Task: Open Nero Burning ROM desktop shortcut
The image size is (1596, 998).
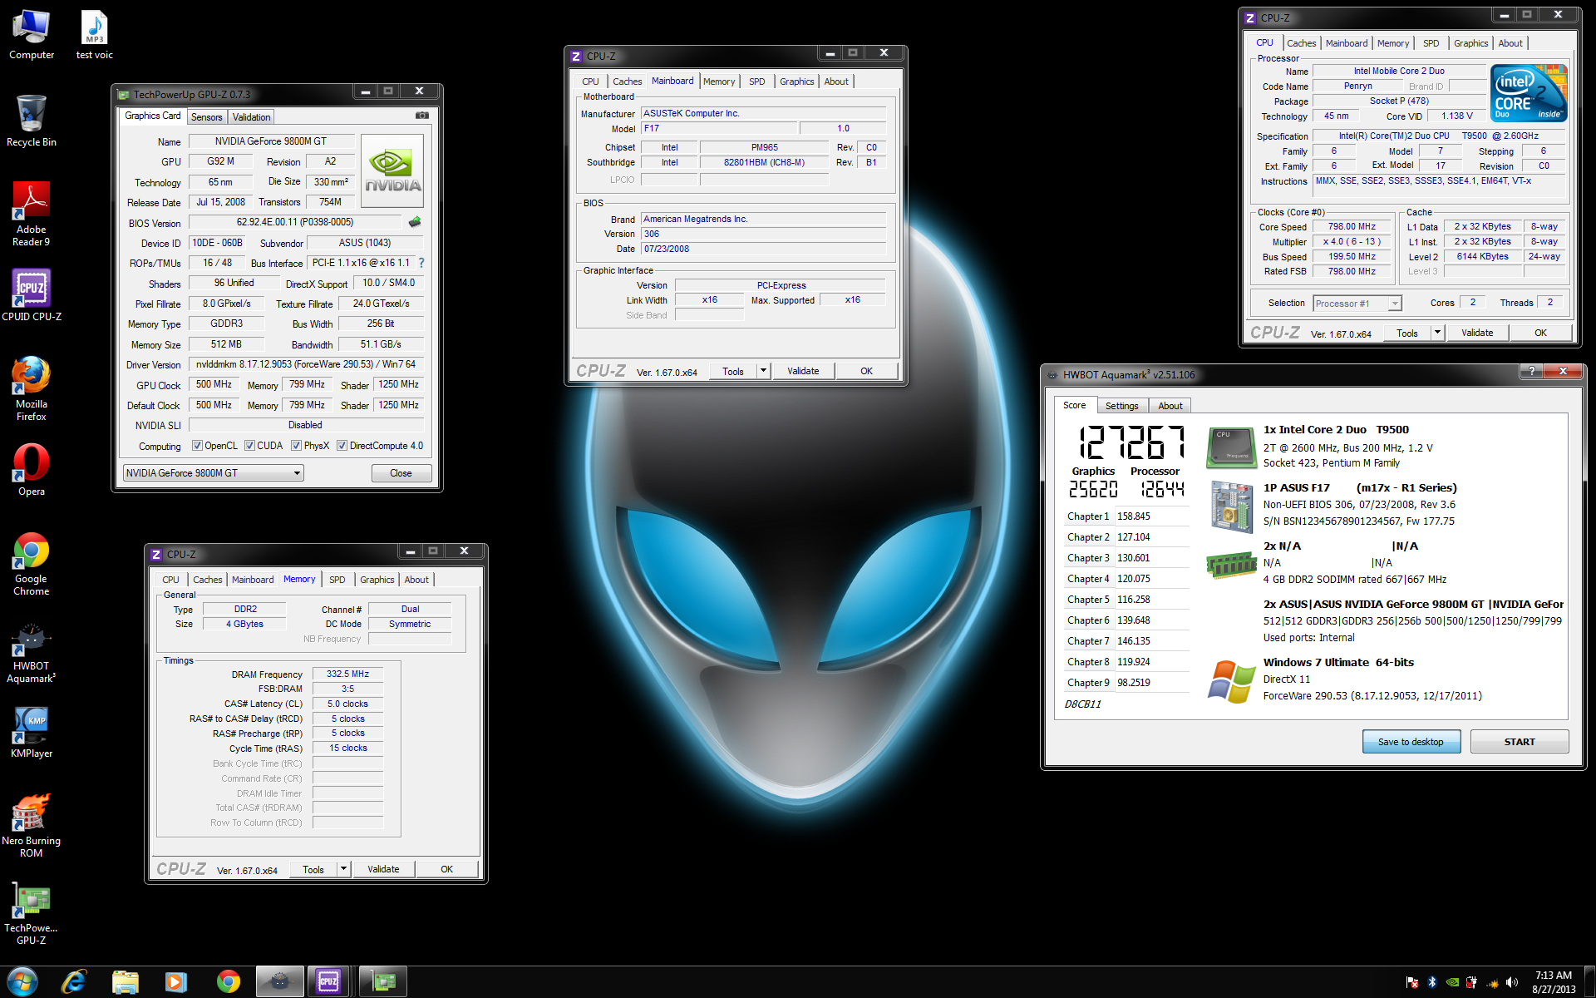Action: 32,825
